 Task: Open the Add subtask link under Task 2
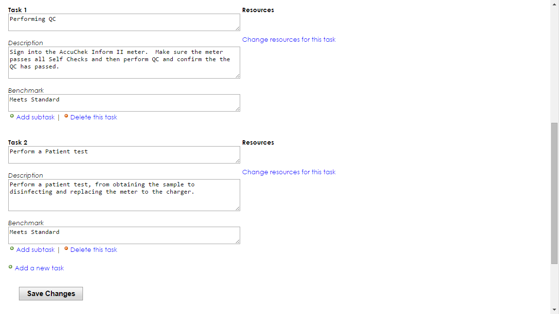(x=35, y=250)
